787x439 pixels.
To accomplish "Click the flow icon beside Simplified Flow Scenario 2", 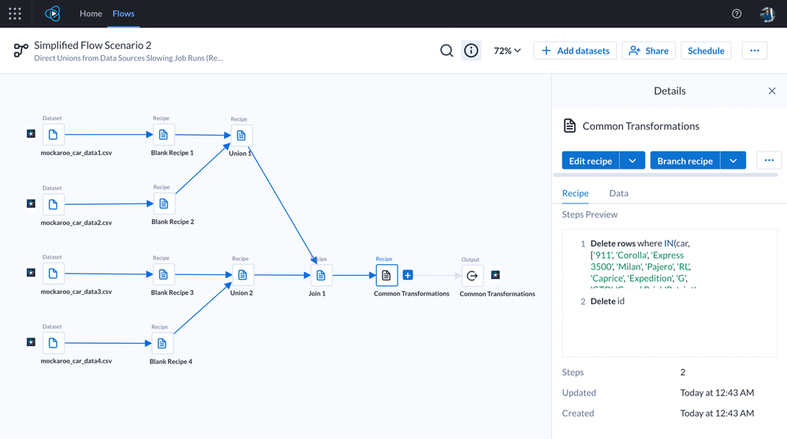I will (21, 50).
